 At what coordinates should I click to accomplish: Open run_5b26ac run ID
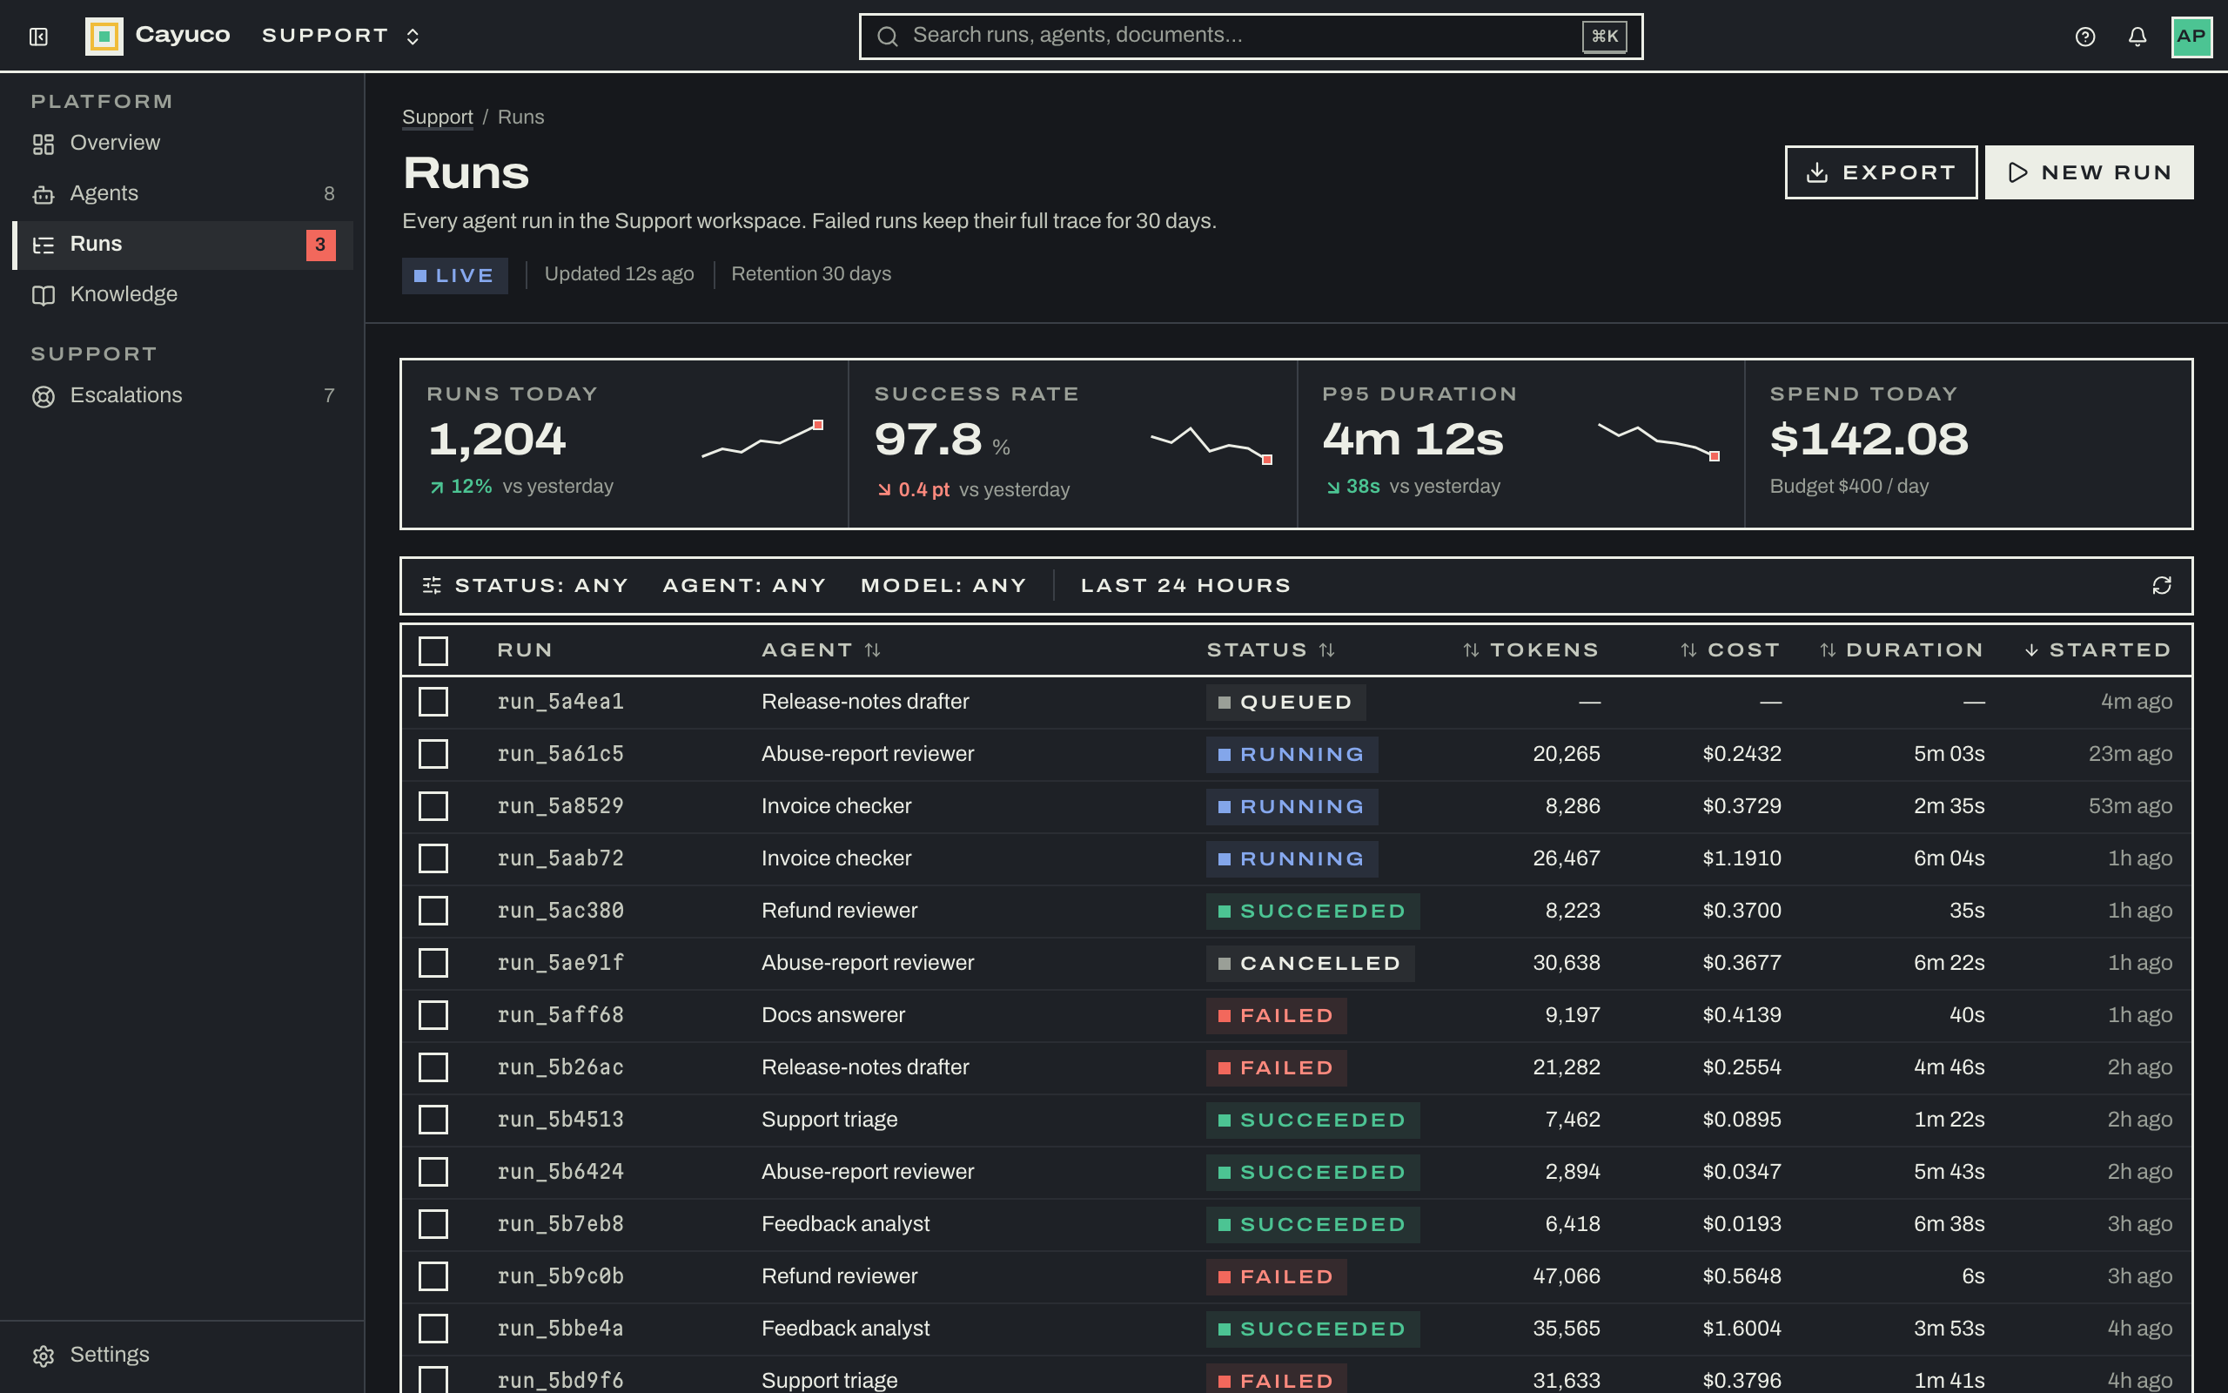(x=560, y=1067)
